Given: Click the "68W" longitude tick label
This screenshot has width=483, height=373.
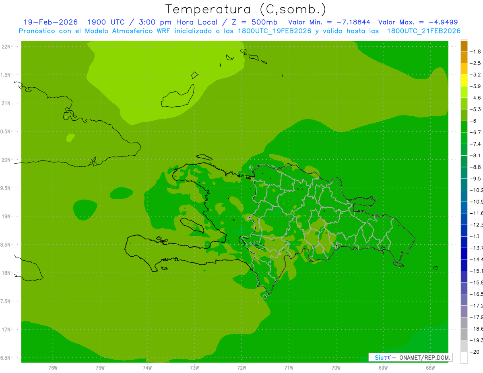Looking at the screenshot, I should pos(430,367).
